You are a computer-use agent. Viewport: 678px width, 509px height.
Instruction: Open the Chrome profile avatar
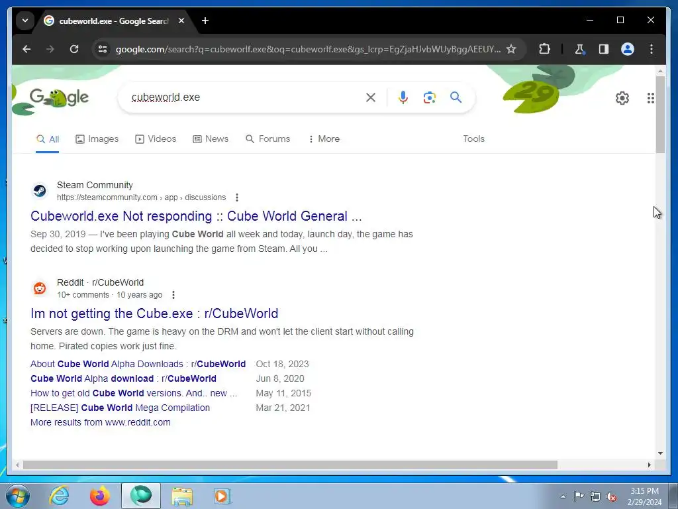click(628, 49)
